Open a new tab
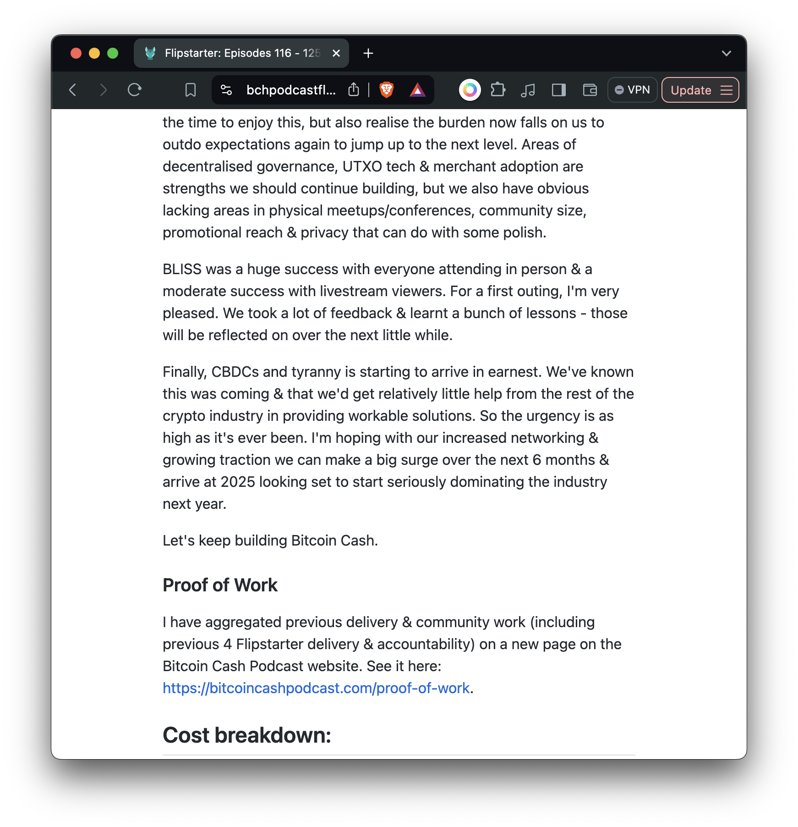The image size is (798, 827). point(368,54)
